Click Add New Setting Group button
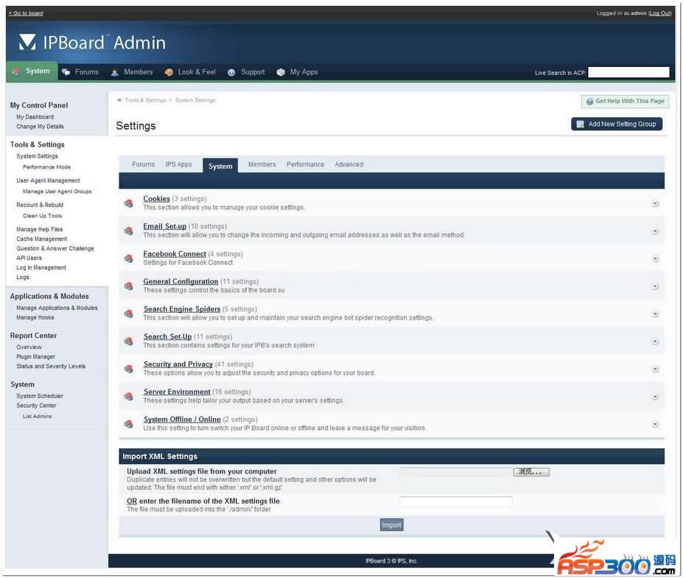The height and width of the screenshot is (578, 683). [617, 124]
